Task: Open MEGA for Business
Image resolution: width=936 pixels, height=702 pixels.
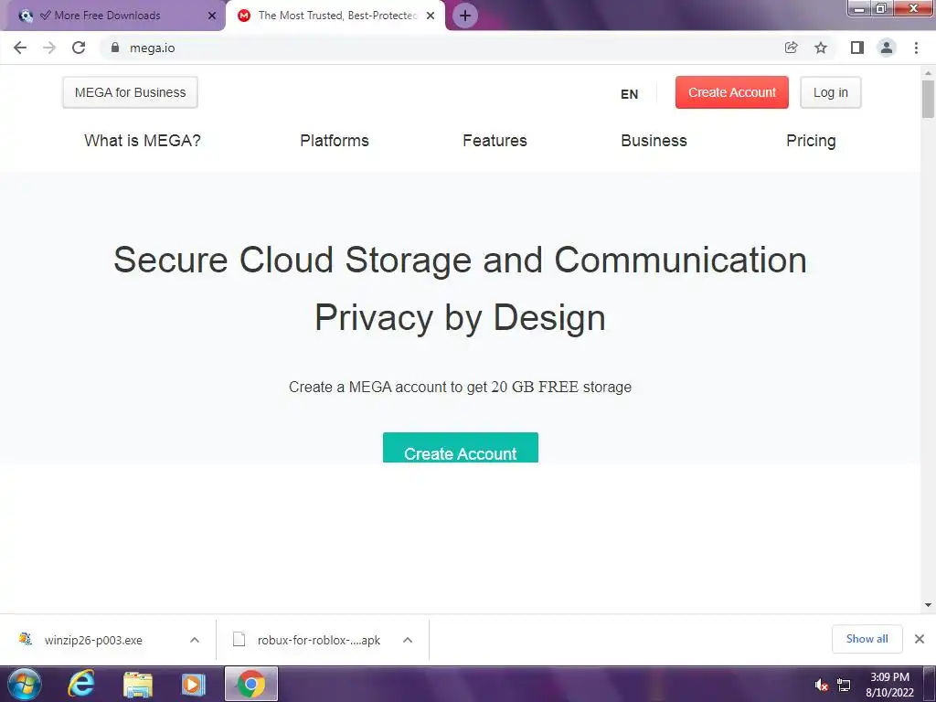Action: point(130,92)
